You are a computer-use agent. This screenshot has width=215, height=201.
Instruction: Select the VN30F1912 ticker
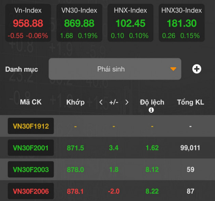[x=31, y=126]
